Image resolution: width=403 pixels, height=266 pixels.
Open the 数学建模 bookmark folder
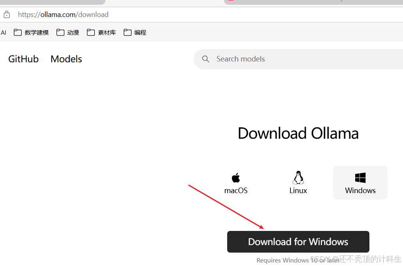point(31,33)
